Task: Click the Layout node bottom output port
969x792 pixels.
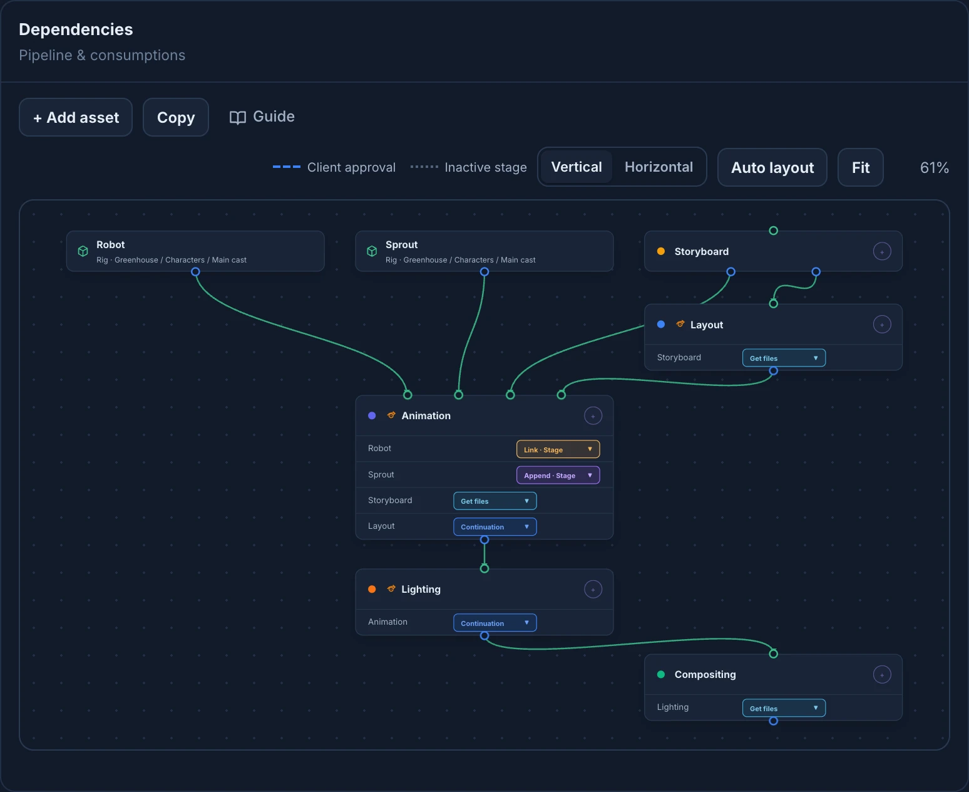Action: pyautogui.click(x=774, y=371)
